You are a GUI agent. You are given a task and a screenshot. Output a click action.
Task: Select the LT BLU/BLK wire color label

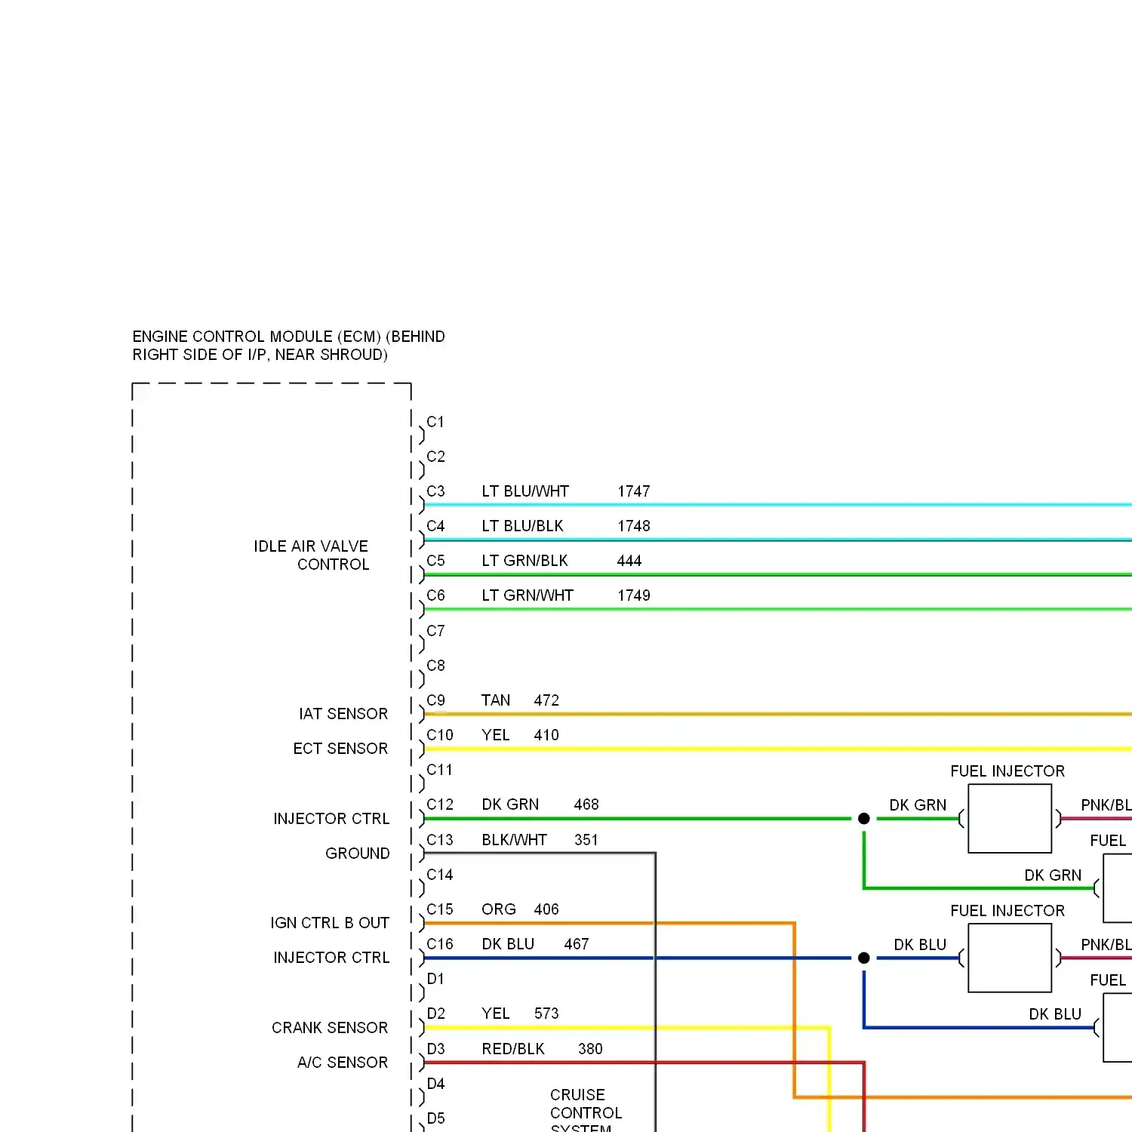click(522, 526)
